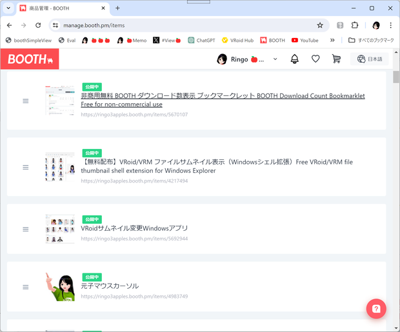Reload the current page
The width and height of the screenshot is (400, 332).
pyautogui.click(x=38, y=25)
